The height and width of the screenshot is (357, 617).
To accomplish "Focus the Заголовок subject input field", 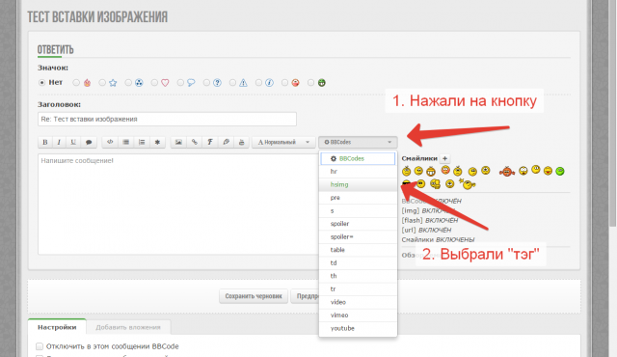I will (x=167, y=120).
